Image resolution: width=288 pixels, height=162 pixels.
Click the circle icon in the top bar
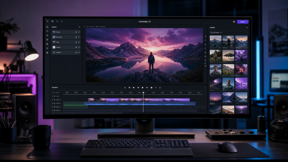click(x=47, y=21)
